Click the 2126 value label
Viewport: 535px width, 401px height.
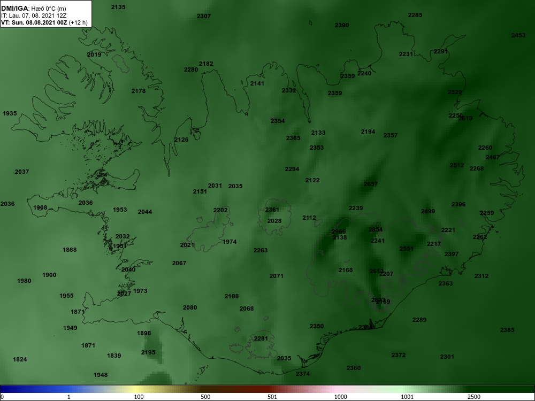point(181,140)
